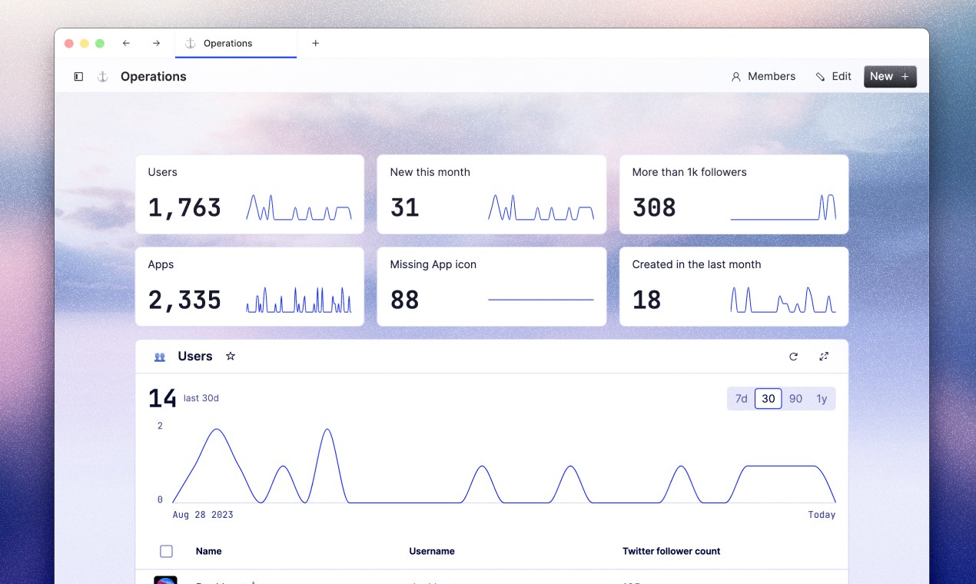Open the More than 1k followers card
The width and height of the screenshot is (976, 584).
tap(734, 194)
